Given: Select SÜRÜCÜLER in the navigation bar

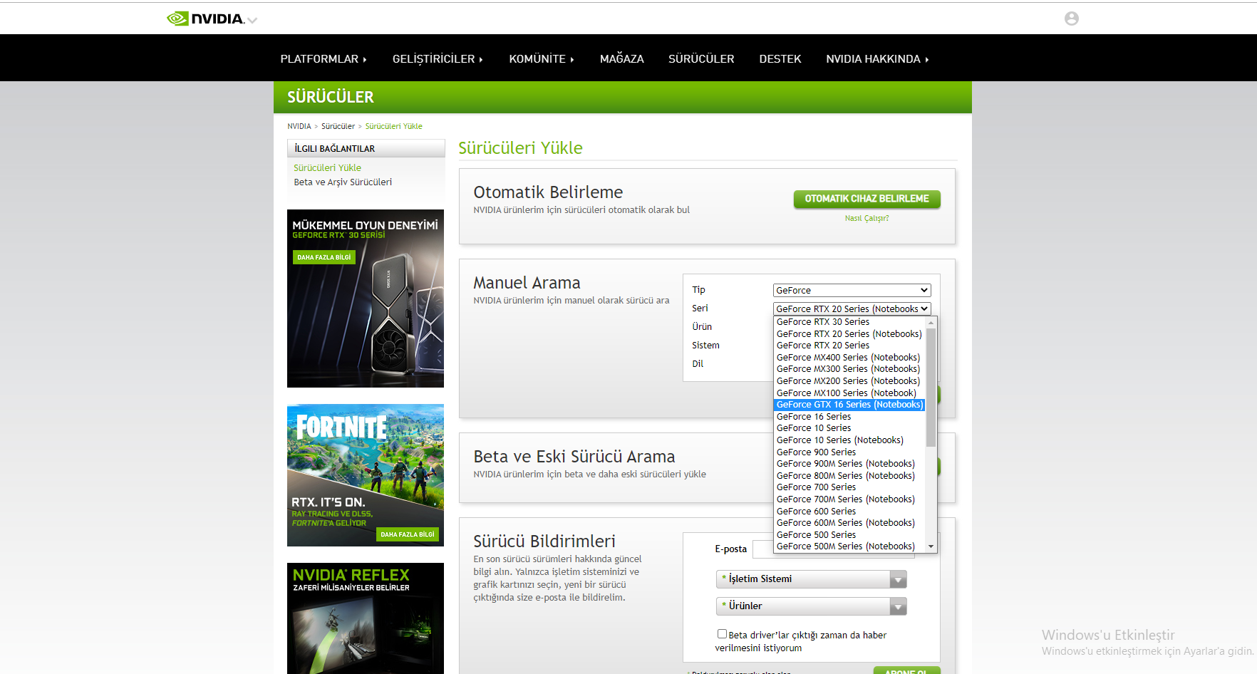Looking at the screenshot, I should click(701, 59).
